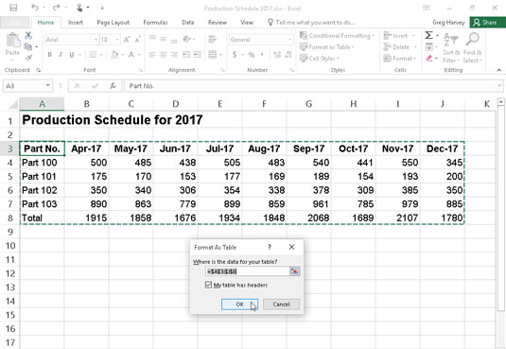Toggle Bold formatting

[x=50, y=55]
